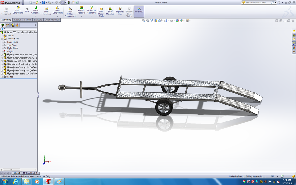Expand Janes.C trailer frame component
The width and height of the screenshot is (296, 185).
2,58
